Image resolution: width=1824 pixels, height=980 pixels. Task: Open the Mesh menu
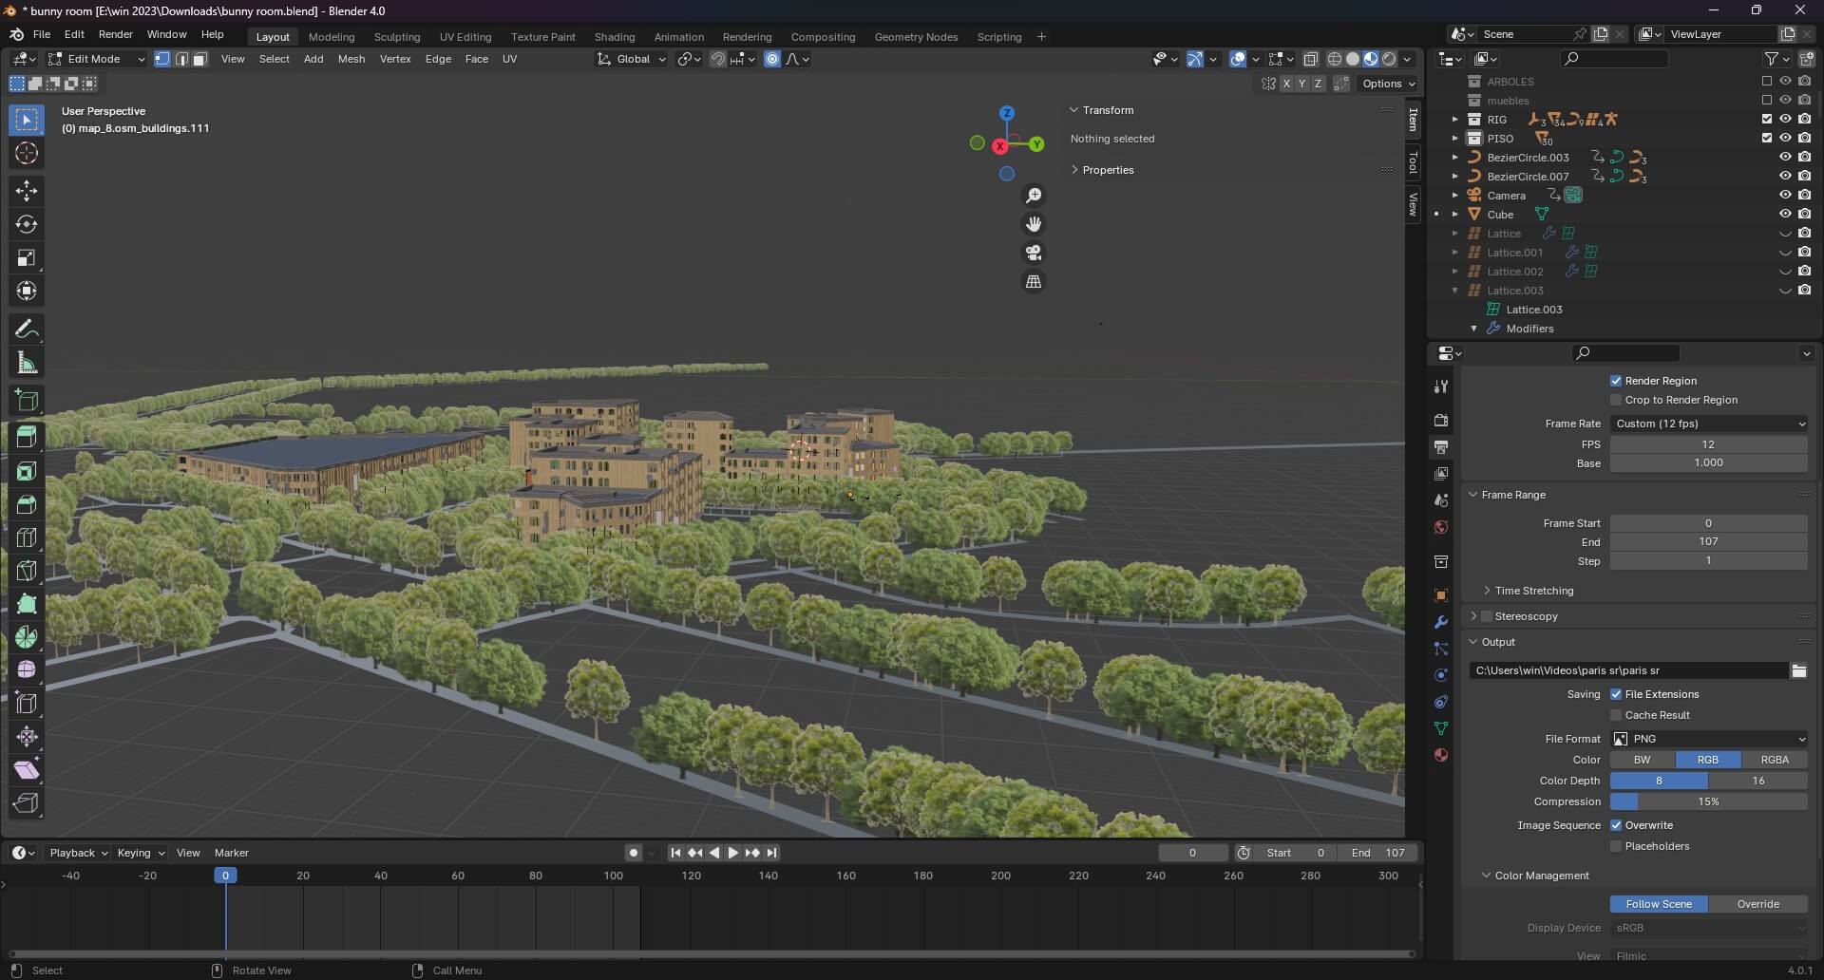click(x=351, y=59)
